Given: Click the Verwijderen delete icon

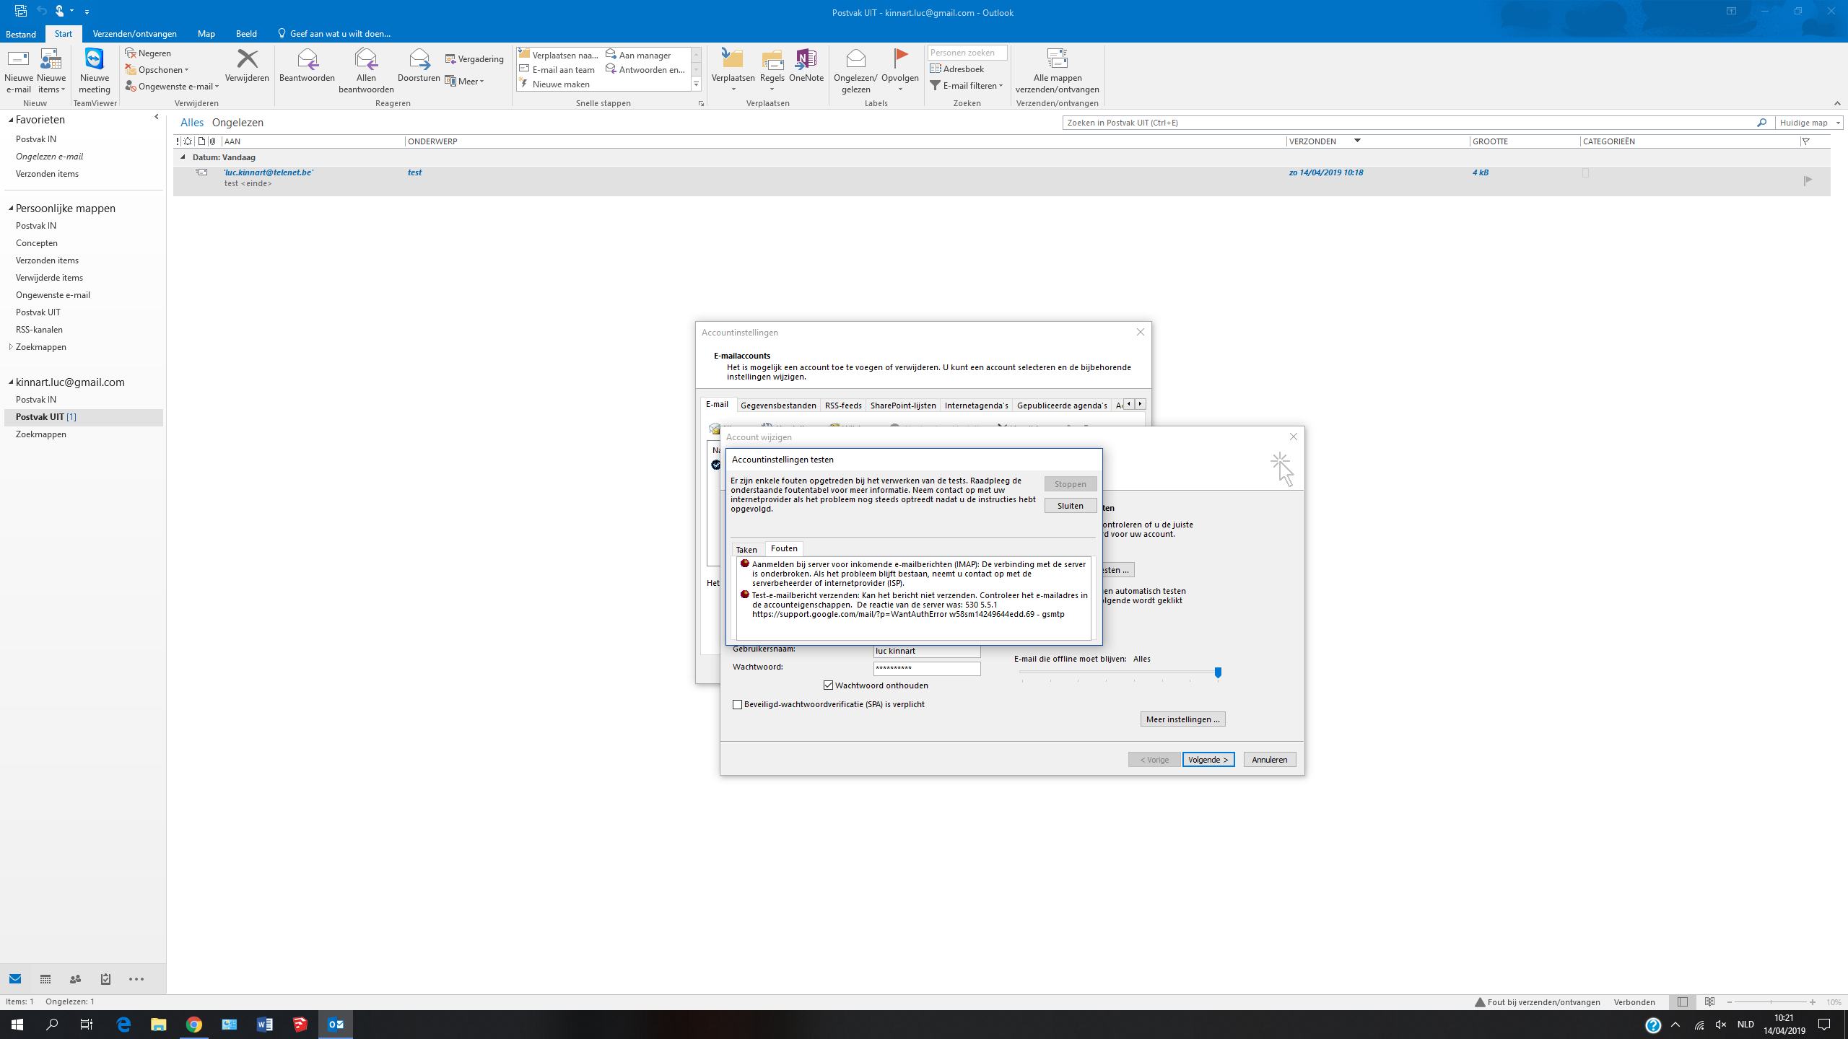Looking at the screenshot, I should point(247,59).
